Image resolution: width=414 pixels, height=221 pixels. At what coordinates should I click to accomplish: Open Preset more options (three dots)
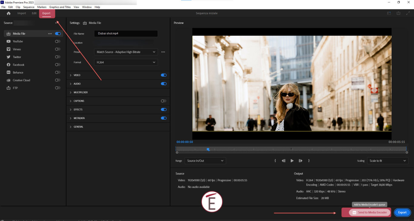pos(163,52)
